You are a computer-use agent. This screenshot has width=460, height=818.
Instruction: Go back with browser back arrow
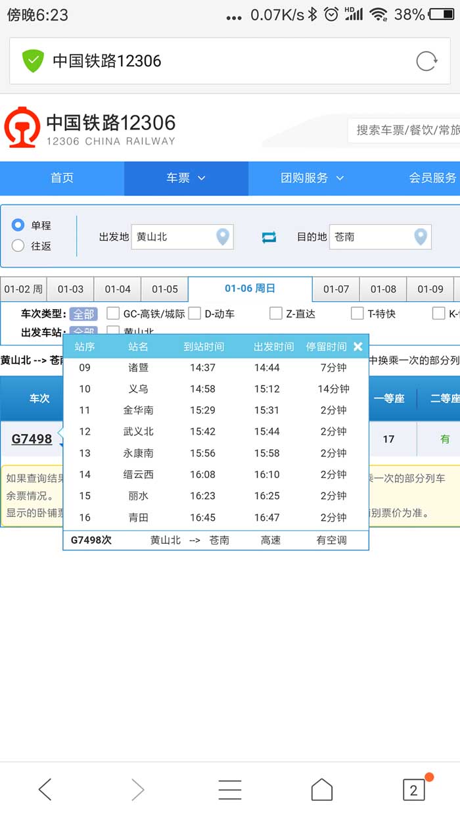click(x=45, y=789)
